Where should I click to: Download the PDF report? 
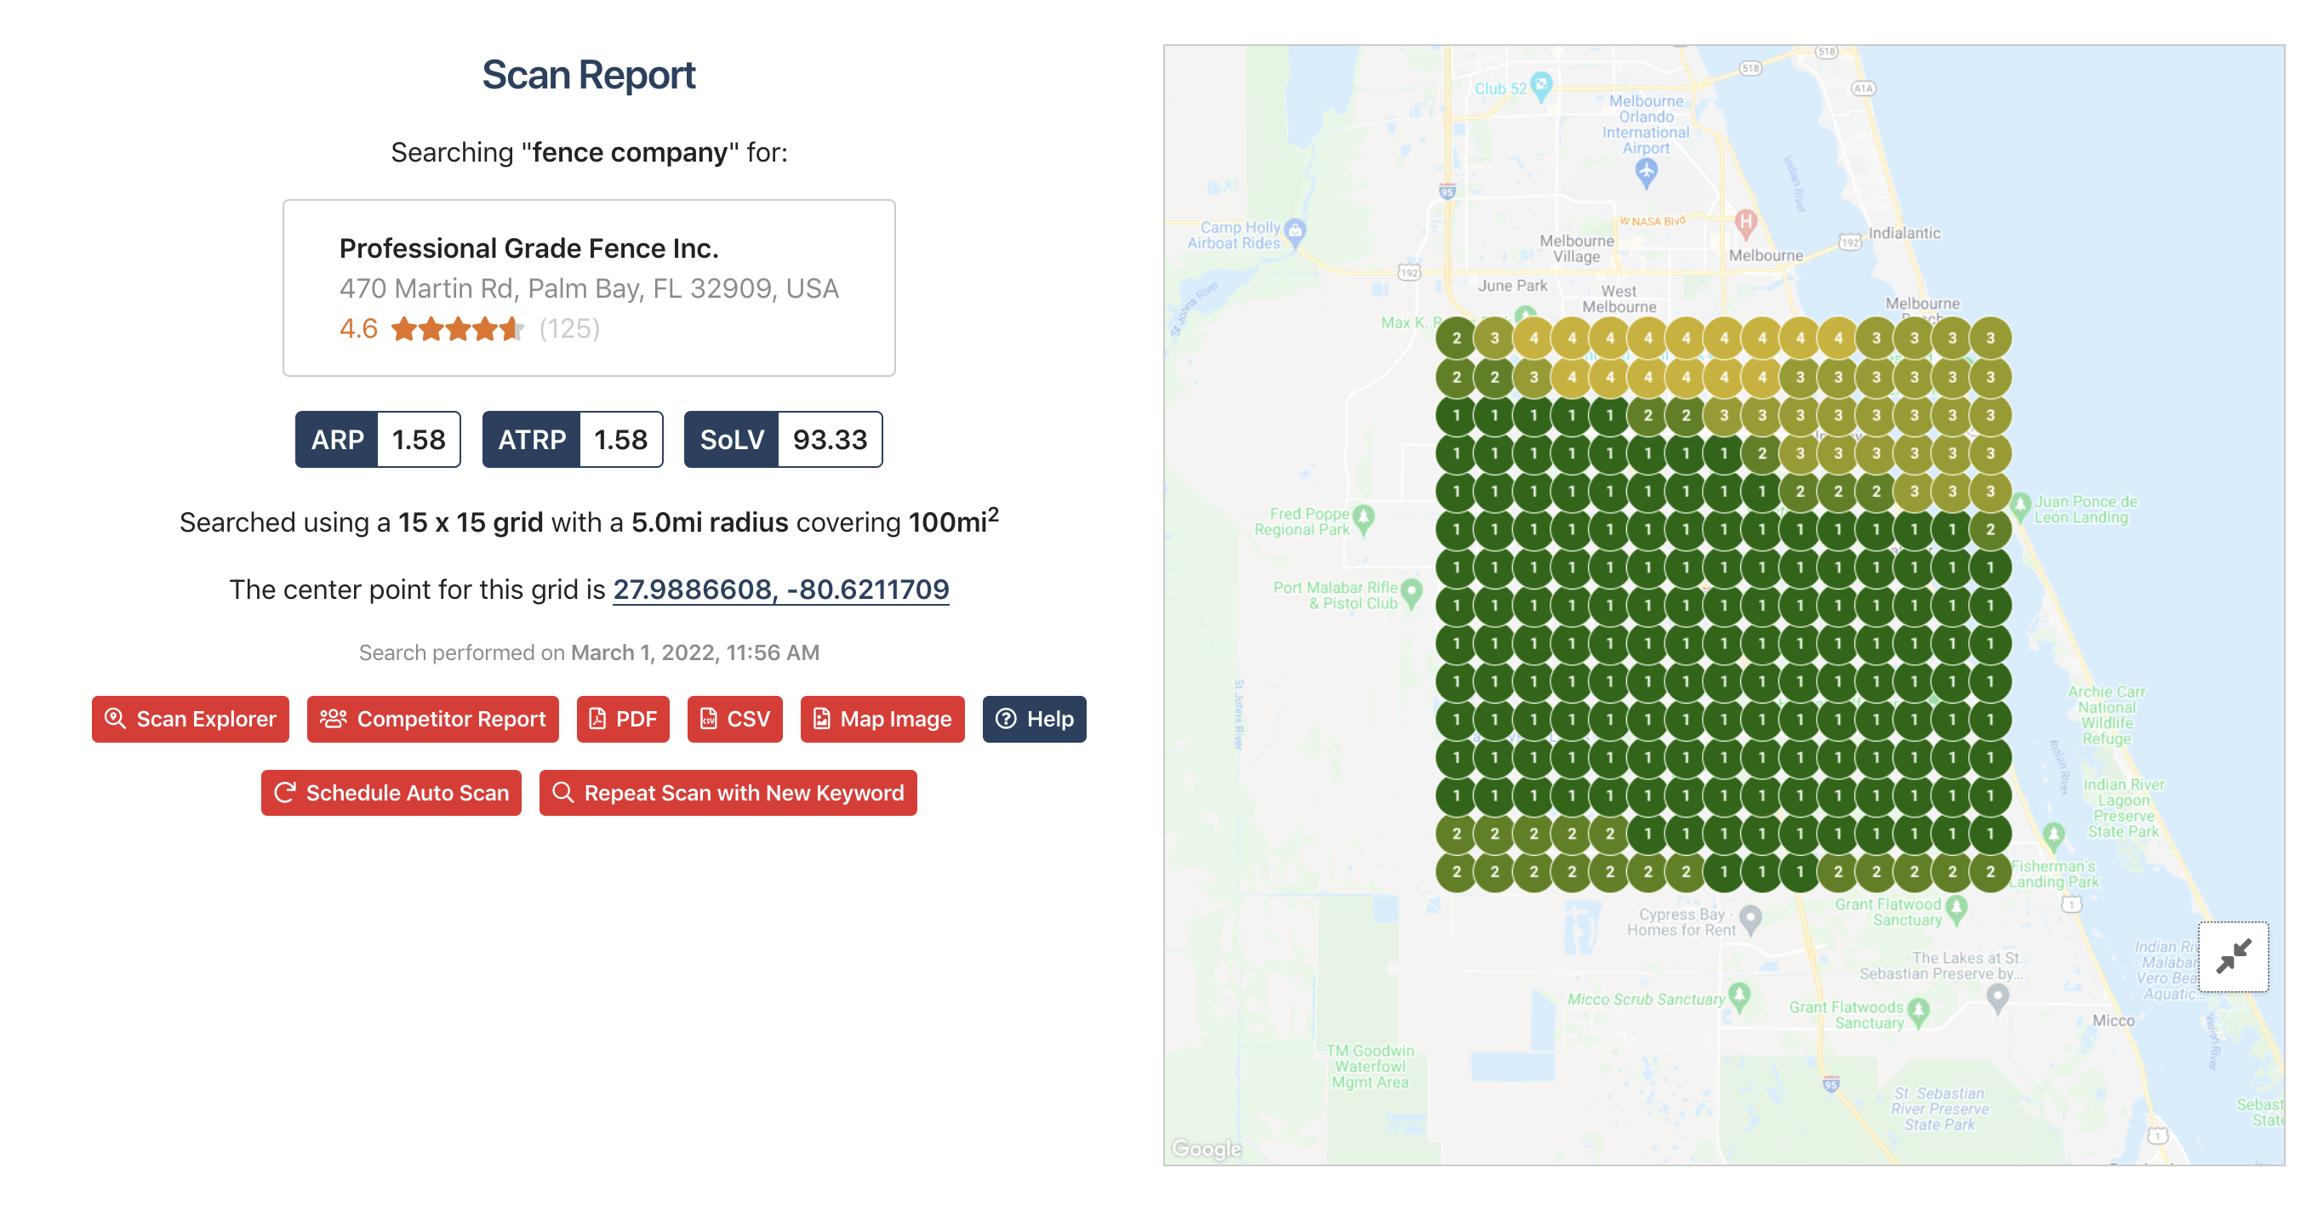(623, 719)
